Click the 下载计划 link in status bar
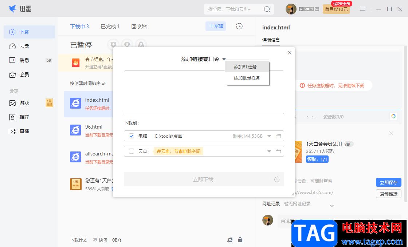Screen dimensions: 408x247 (x=79, y=240)
